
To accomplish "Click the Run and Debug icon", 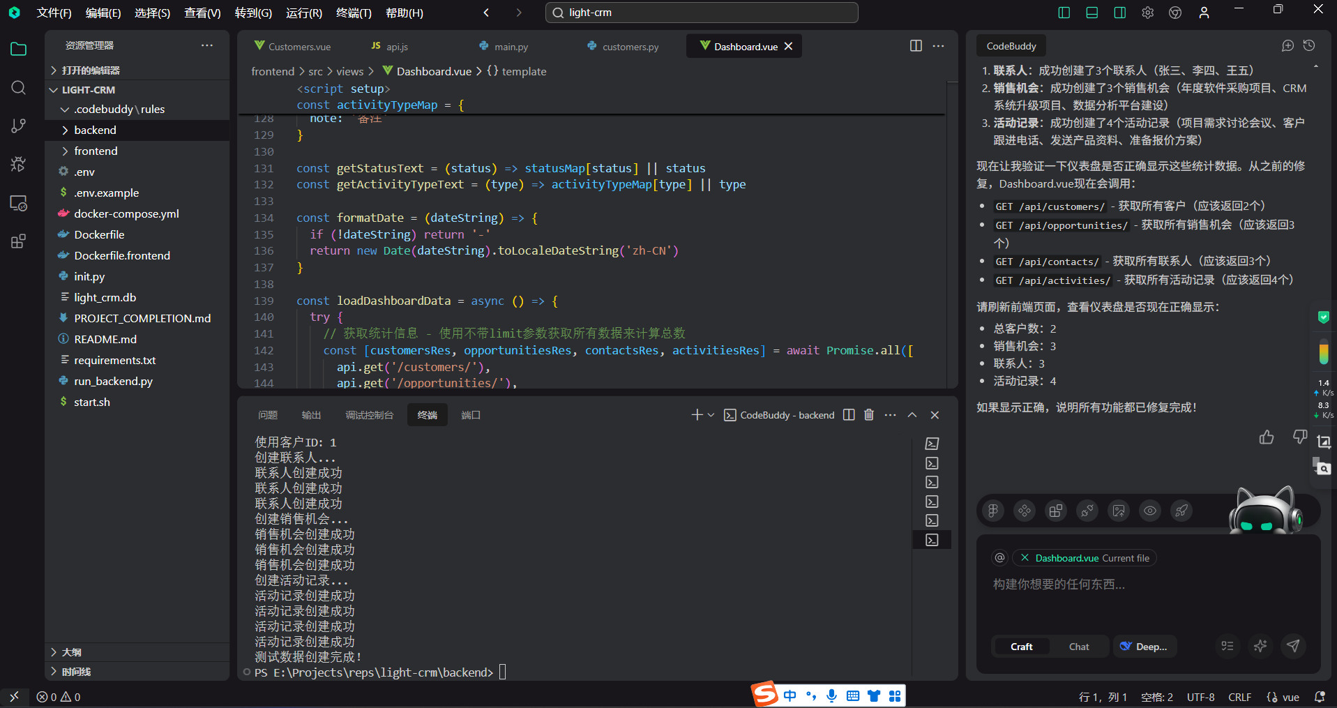I will pyautogui.click(x=19, y=164).
